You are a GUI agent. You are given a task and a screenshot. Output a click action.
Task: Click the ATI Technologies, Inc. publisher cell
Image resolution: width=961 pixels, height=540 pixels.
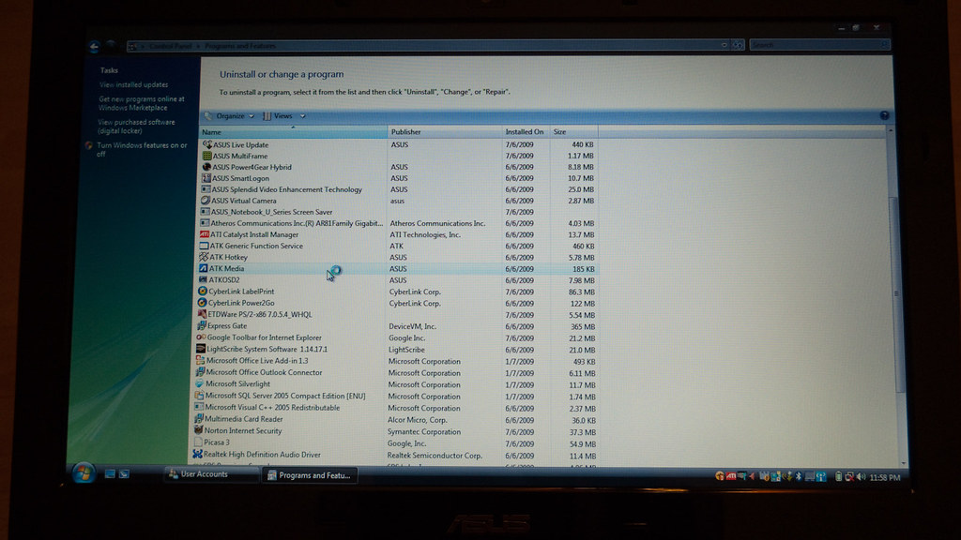[425, 235]
